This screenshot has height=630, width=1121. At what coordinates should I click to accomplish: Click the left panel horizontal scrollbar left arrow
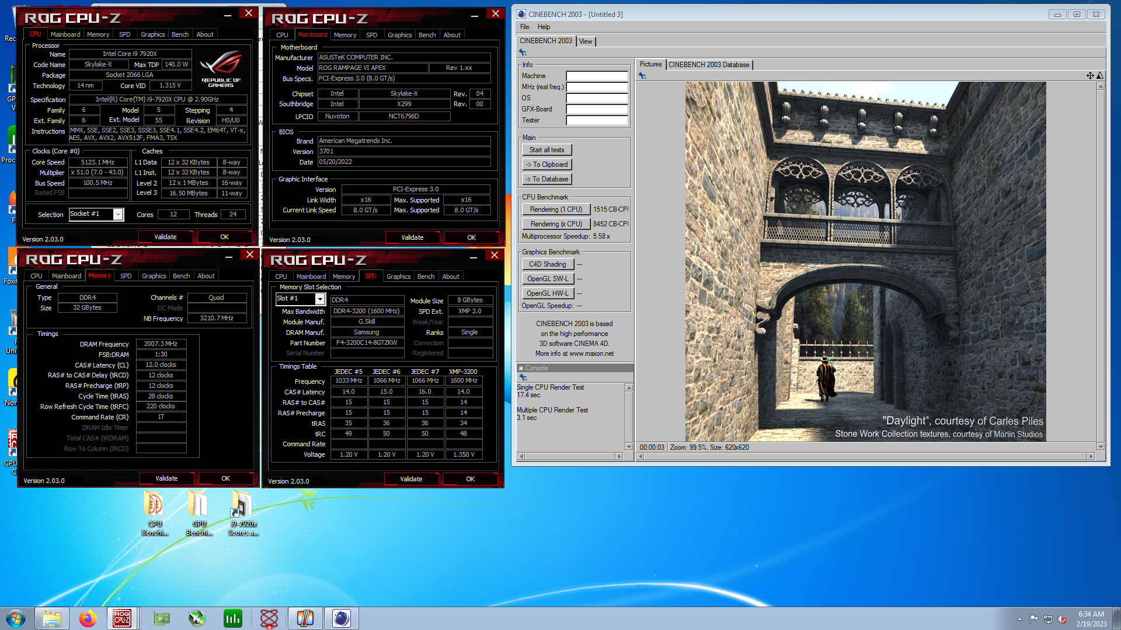[x=521, y=457]
